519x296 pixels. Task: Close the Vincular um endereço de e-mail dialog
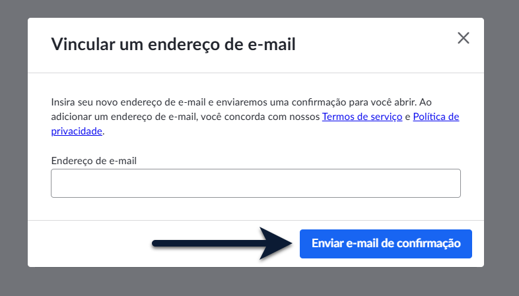[x=464, y=38]
